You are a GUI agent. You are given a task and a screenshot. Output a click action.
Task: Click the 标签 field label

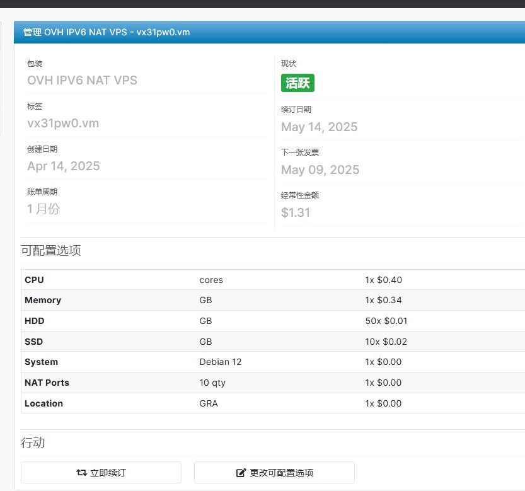tap(35, 106)
